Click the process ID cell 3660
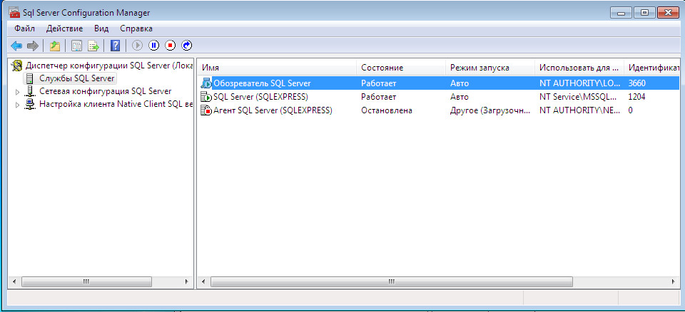 pos(636,83)
